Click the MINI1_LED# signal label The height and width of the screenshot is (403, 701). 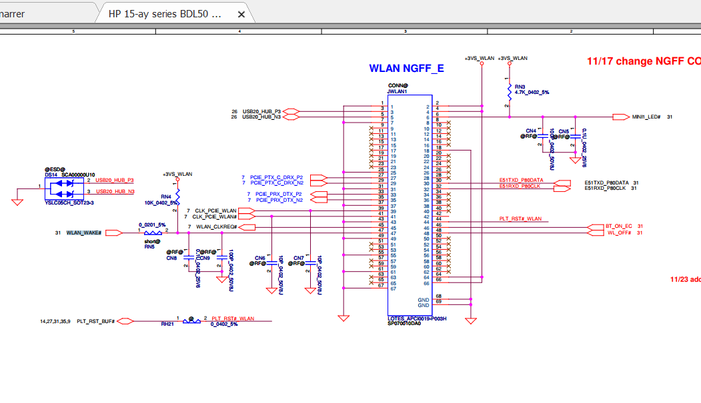pos(646,117)
